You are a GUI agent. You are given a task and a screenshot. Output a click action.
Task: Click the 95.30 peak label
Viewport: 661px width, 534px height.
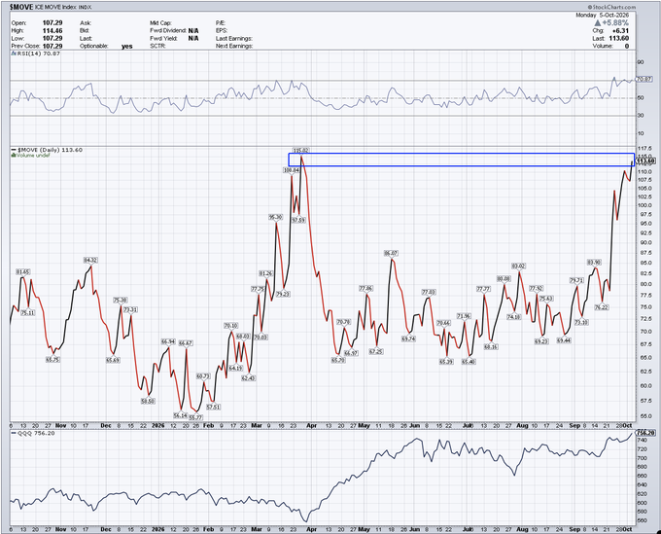click(275, 217)
